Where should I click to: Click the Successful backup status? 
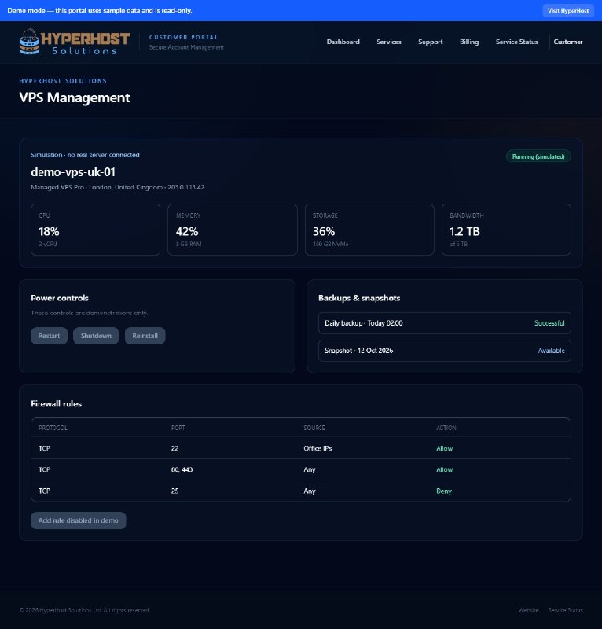tap(549, 323)
